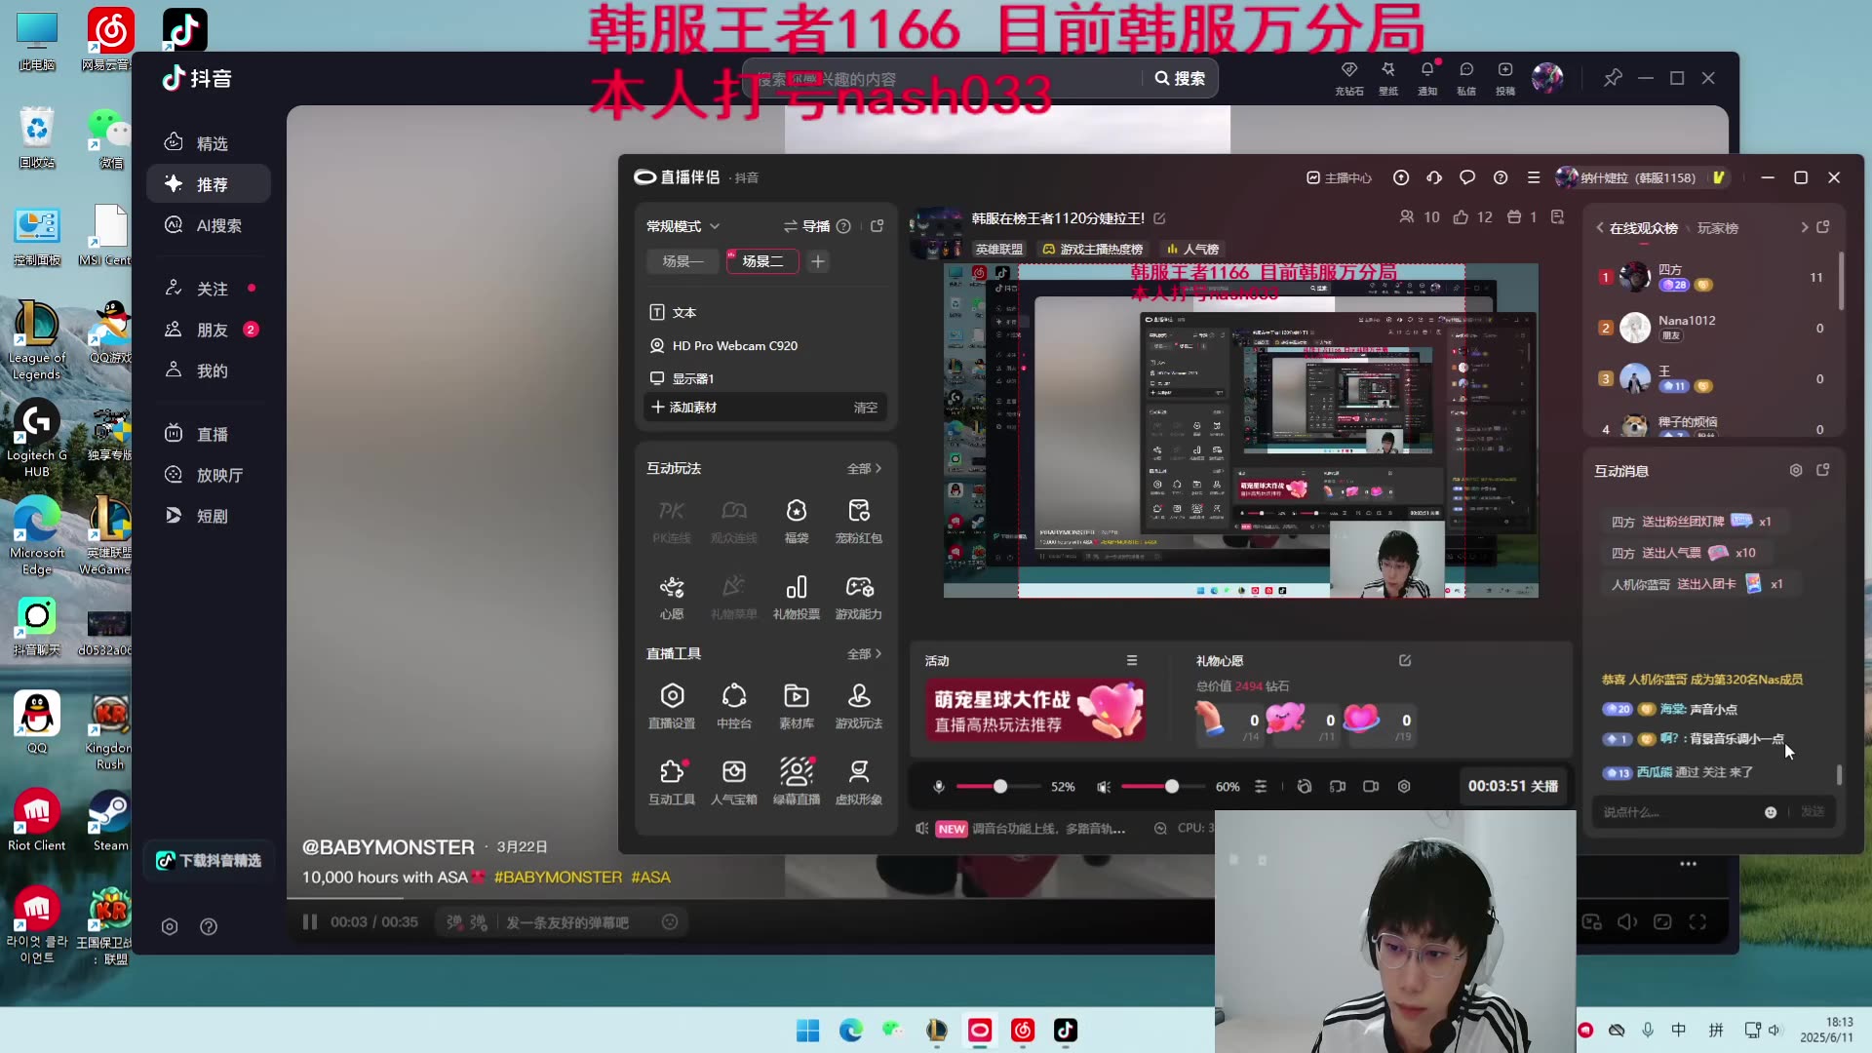1872x1053 pixels.
Task: Open the help question mark in 直播伴侣 titlebar
Action: (x=1501, y=177)
